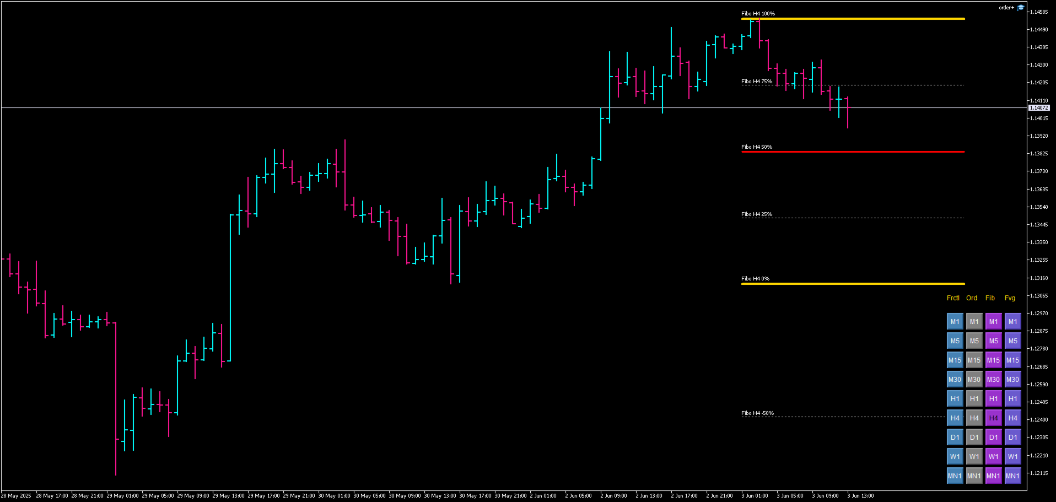Click the 1.12115 price axis label

pyautogui.click(x=1039, y=473)
